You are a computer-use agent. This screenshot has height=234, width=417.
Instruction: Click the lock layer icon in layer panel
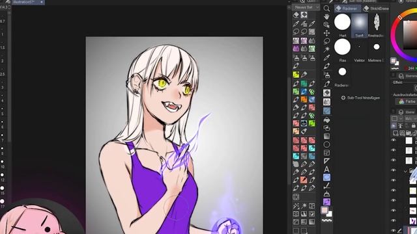[414, 125]
